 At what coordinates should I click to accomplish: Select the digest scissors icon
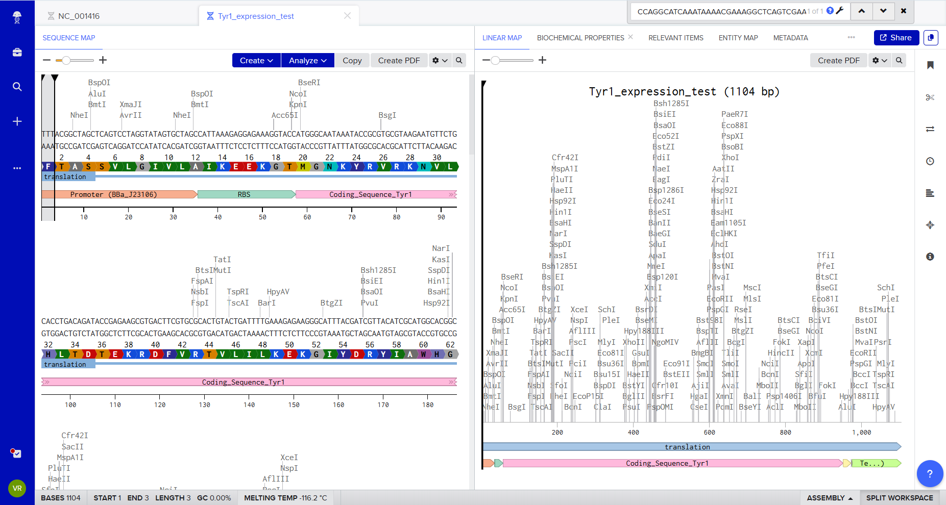(930, 97)
